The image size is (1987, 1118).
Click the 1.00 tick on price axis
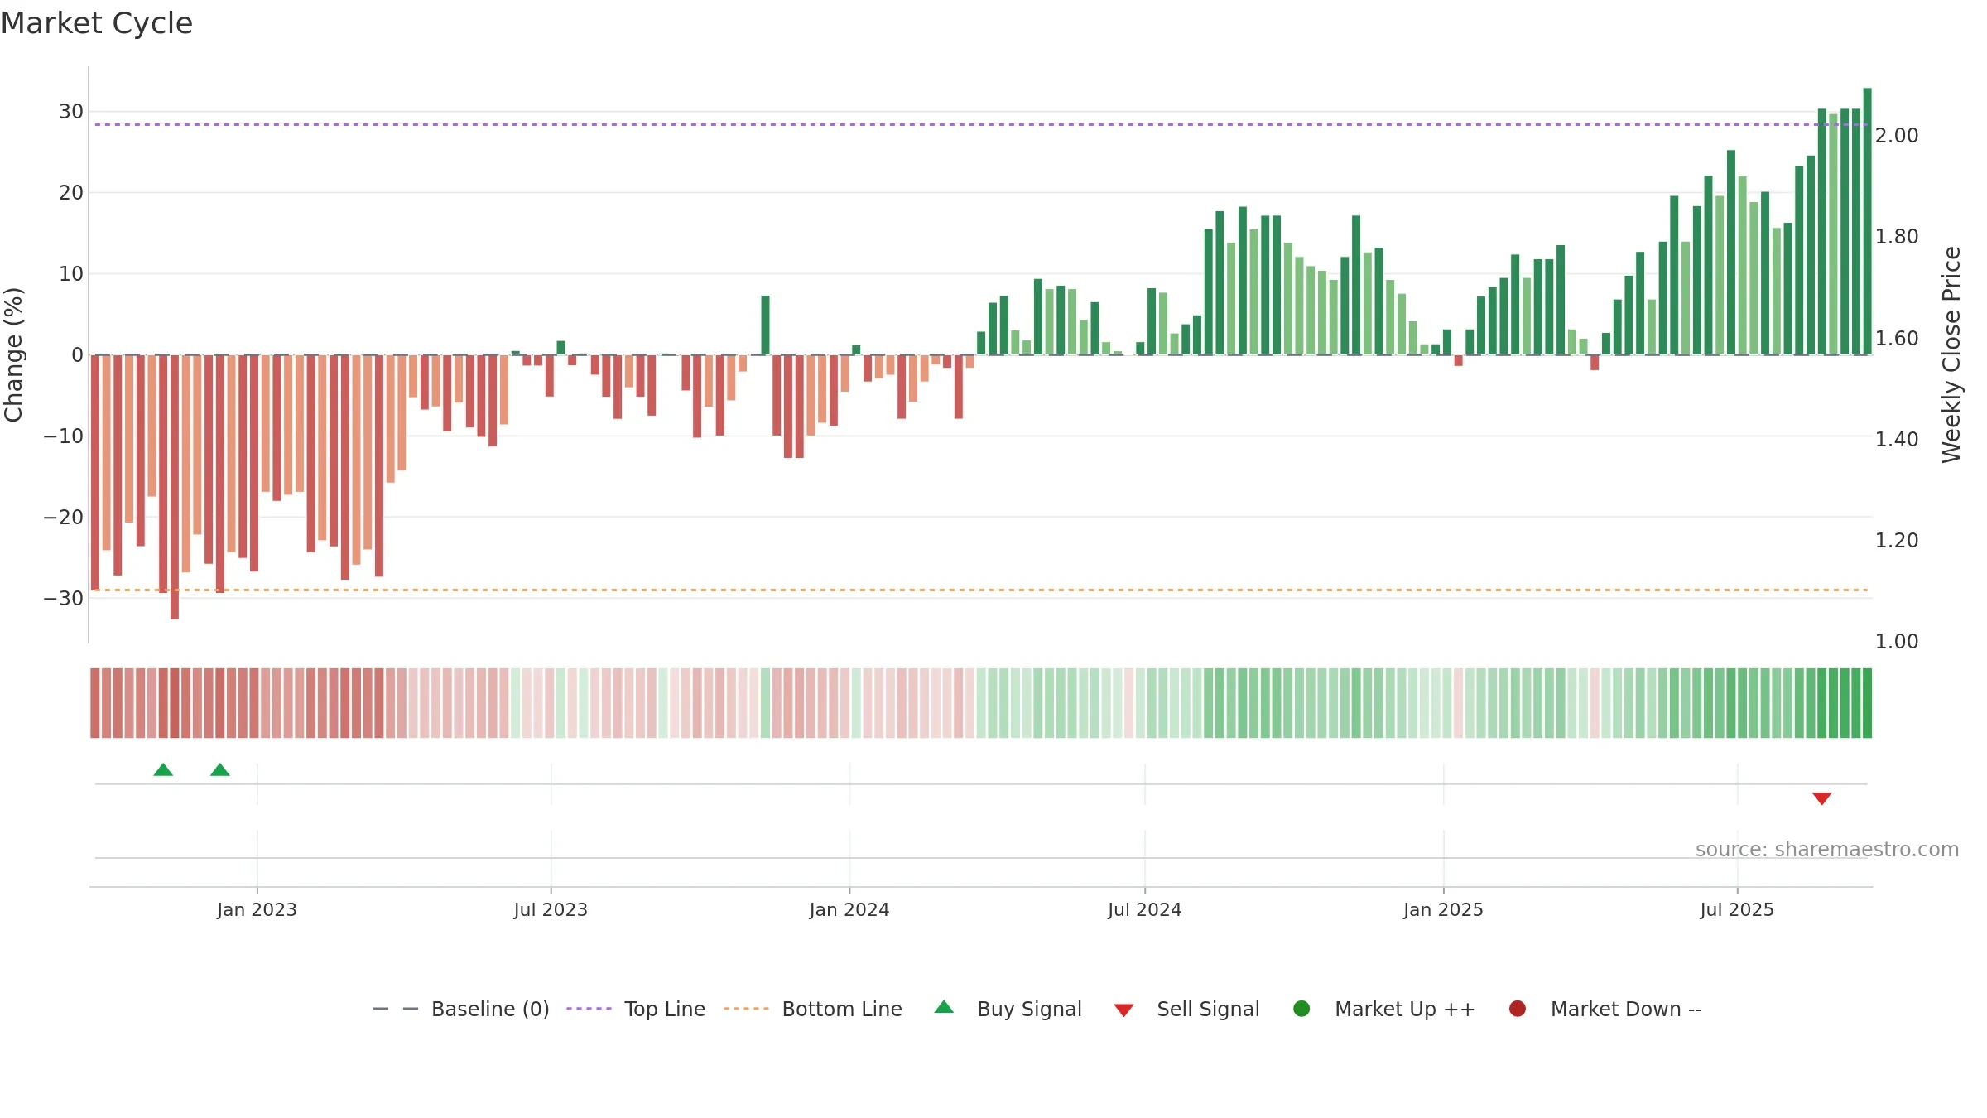[x=1897, y=642]
